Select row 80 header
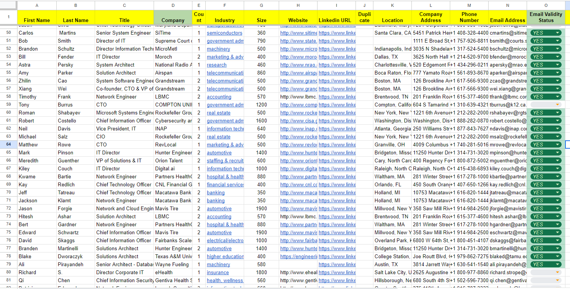This screenshot has width=570, height=289. coord(8,272)
